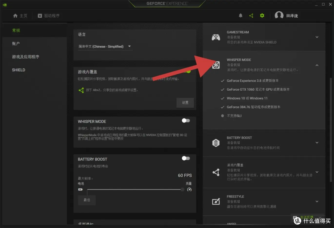Click the driver download icon beside 驱动程序
This screenshot has height=228, width=334.
point(40,15)
